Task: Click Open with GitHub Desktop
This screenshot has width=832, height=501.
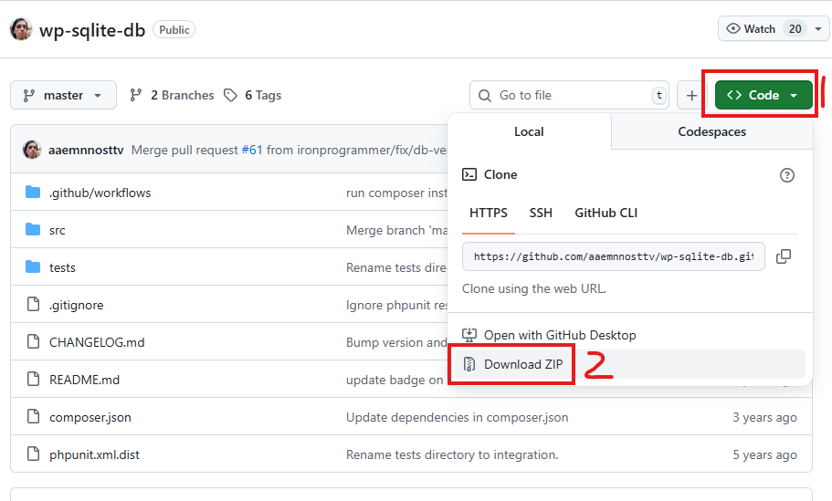Action: point(560,335)
